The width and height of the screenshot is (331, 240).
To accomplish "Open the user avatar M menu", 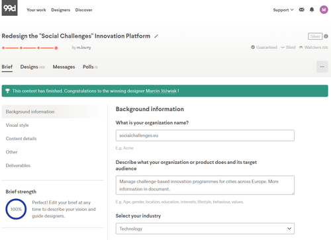I will pos(324,10).
